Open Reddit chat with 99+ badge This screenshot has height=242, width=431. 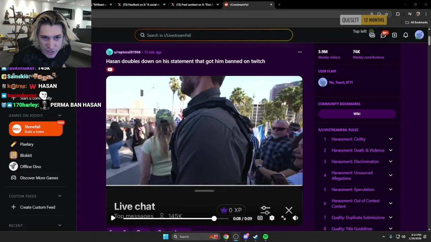point(383,35)
